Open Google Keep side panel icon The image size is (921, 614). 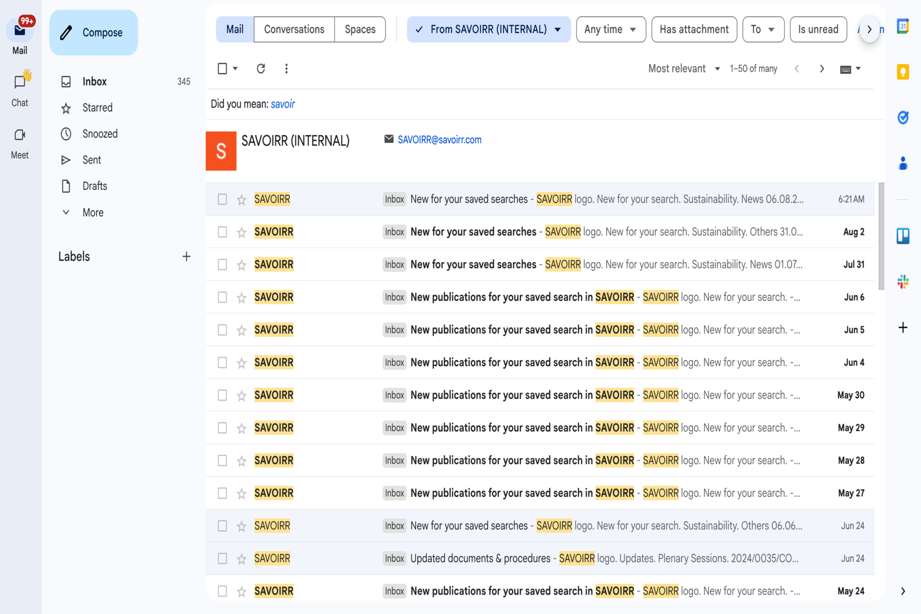click(903, 72)
